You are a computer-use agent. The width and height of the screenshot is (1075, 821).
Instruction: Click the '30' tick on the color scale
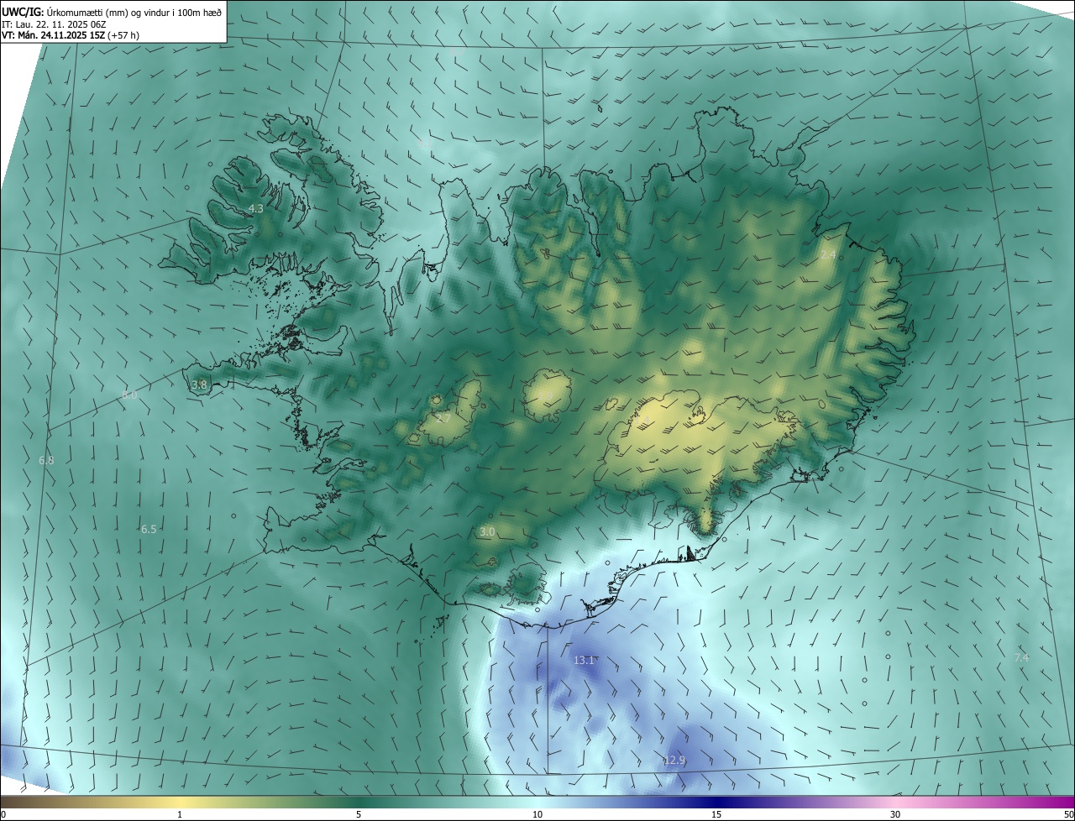coord(895,814)
